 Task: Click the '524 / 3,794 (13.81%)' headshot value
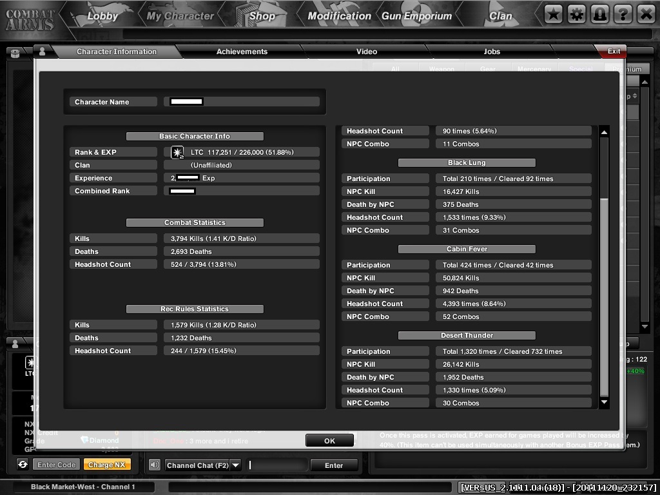pos(203,264)
